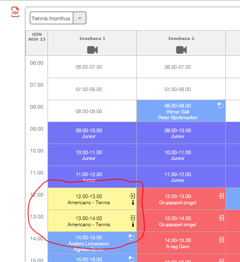Click piggy bank icon on Vilmer Säll booking

(x=221, y=106)
